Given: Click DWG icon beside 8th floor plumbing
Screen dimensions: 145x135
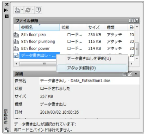Looking at the screenshot, I should (x=16, y=42).
